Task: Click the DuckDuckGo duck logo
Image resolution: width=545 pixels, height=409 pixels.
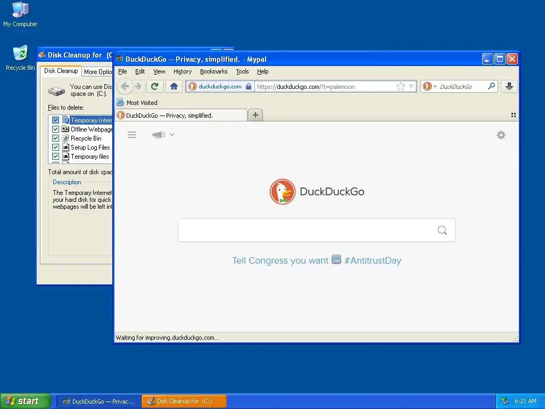Action: coord(282,192)
